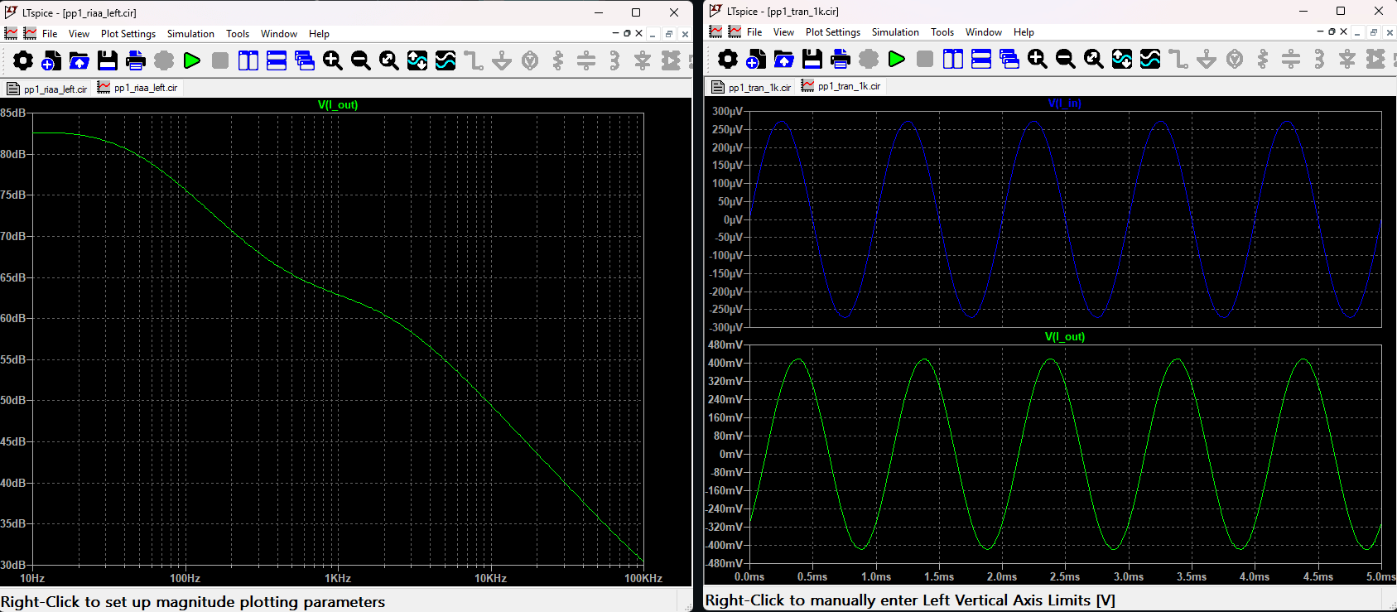The width and height of the screenshot is (1397, 612).
Task: Click Open file icon in pp1_riaa_left window
Action: tap(79, 60)
